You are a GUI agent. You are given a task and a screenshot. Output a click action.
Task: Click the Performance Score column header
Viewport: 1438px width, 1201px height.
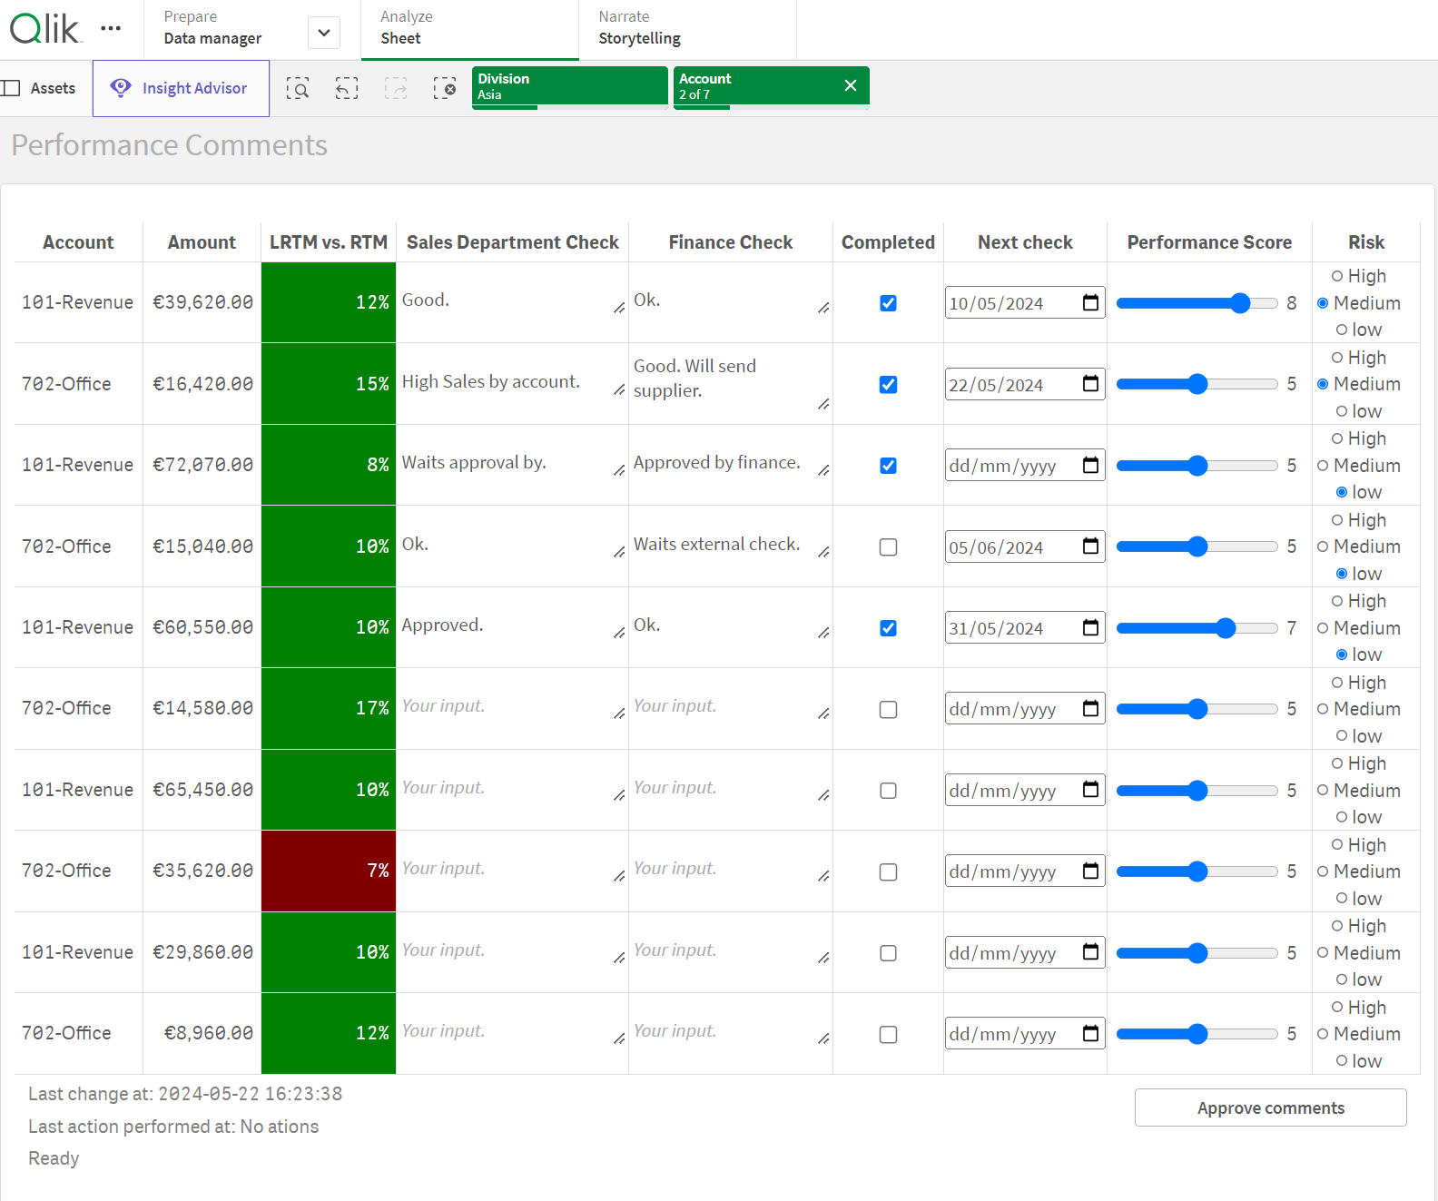[x=1209, y=242]
